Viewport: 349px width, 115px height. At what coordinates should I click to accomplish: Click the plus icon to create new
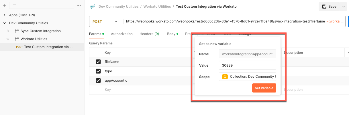click(4, 5)
